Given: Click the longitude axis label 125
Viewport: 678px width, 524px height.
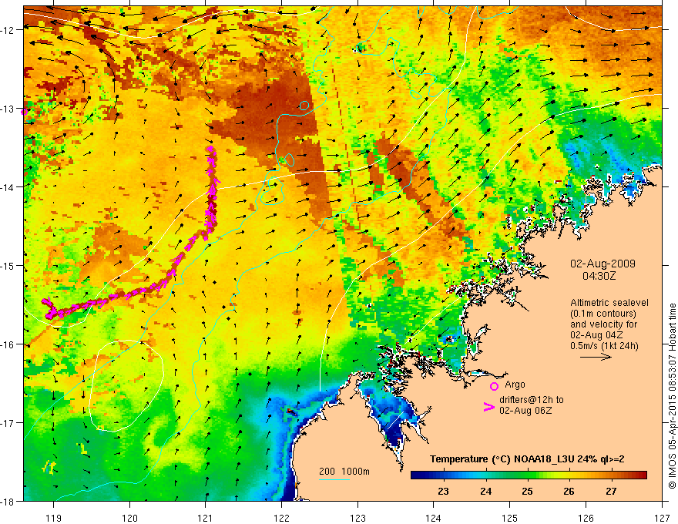Looking at the screenshot, I should 510,518.
